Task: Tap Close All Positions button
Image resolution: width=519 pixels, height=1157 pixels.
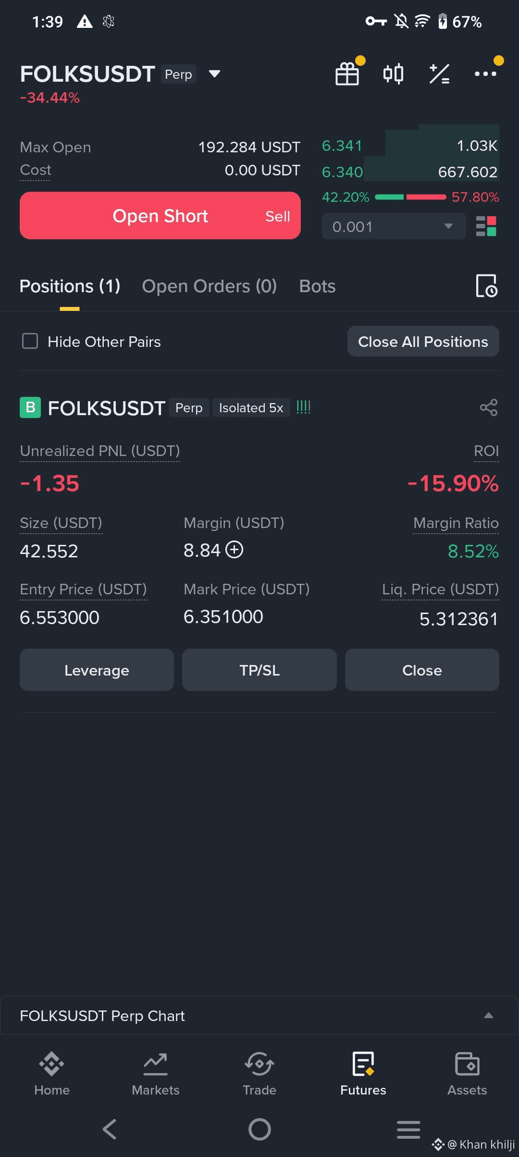Action: (x=423, y=342)
